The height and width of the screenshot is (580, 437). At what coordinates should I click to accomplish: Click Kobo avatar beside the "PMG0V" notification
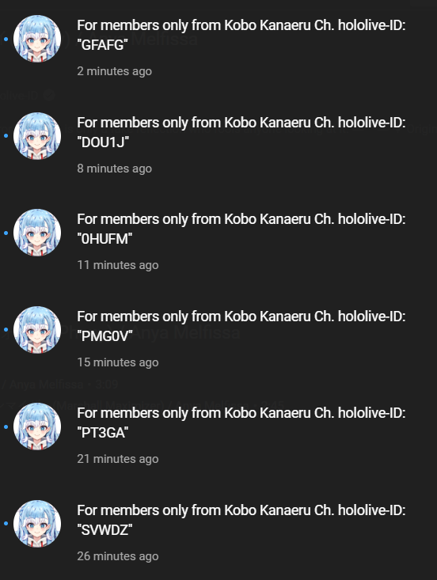(37, 330)
